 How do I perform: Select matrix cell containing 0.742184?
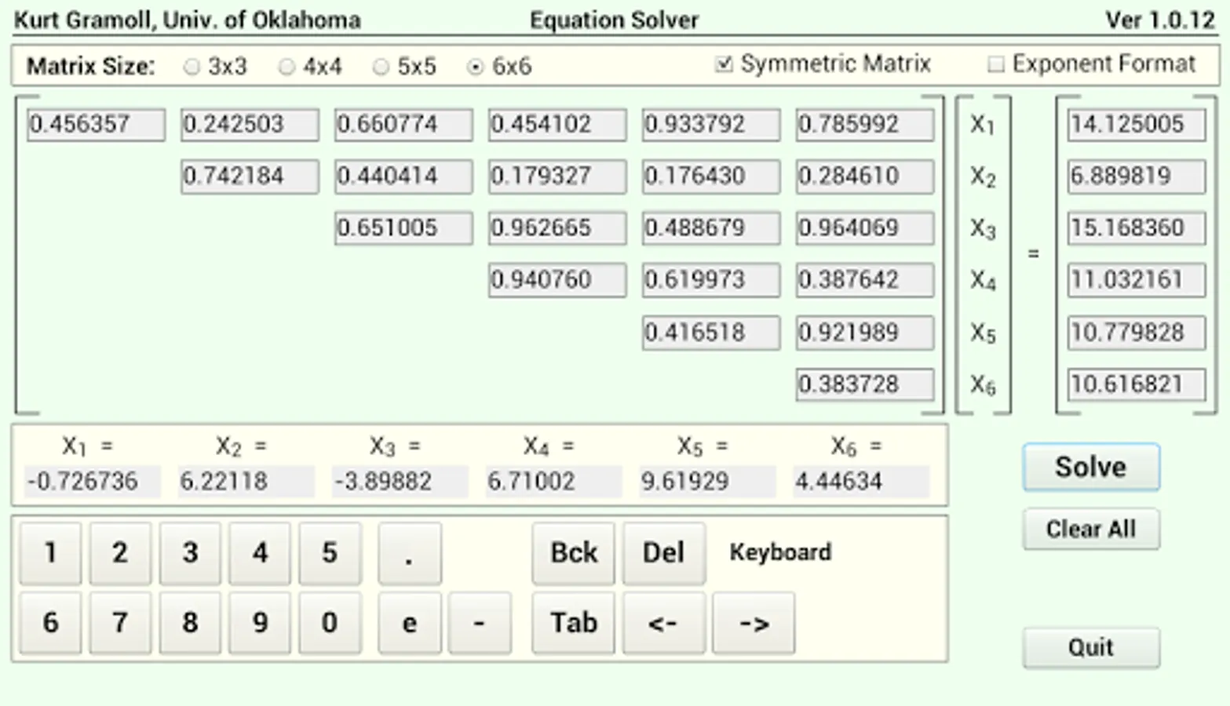click(250, 176)
